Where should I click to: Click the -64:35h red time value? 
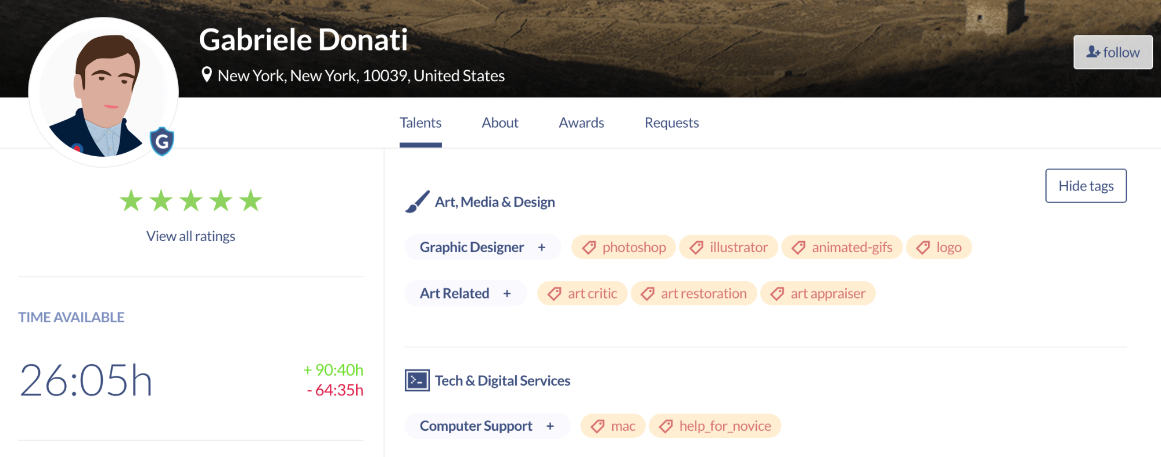pyautogui.click(x=335, y=390)
